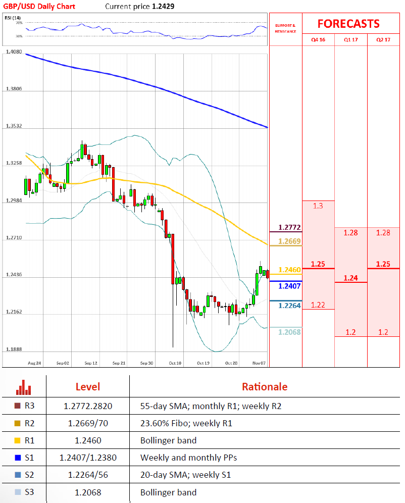Screen dimensions: 405x503
Task: Click the 1.2984 price axis label
Action: pyautogui.click(x=14, y=200)
